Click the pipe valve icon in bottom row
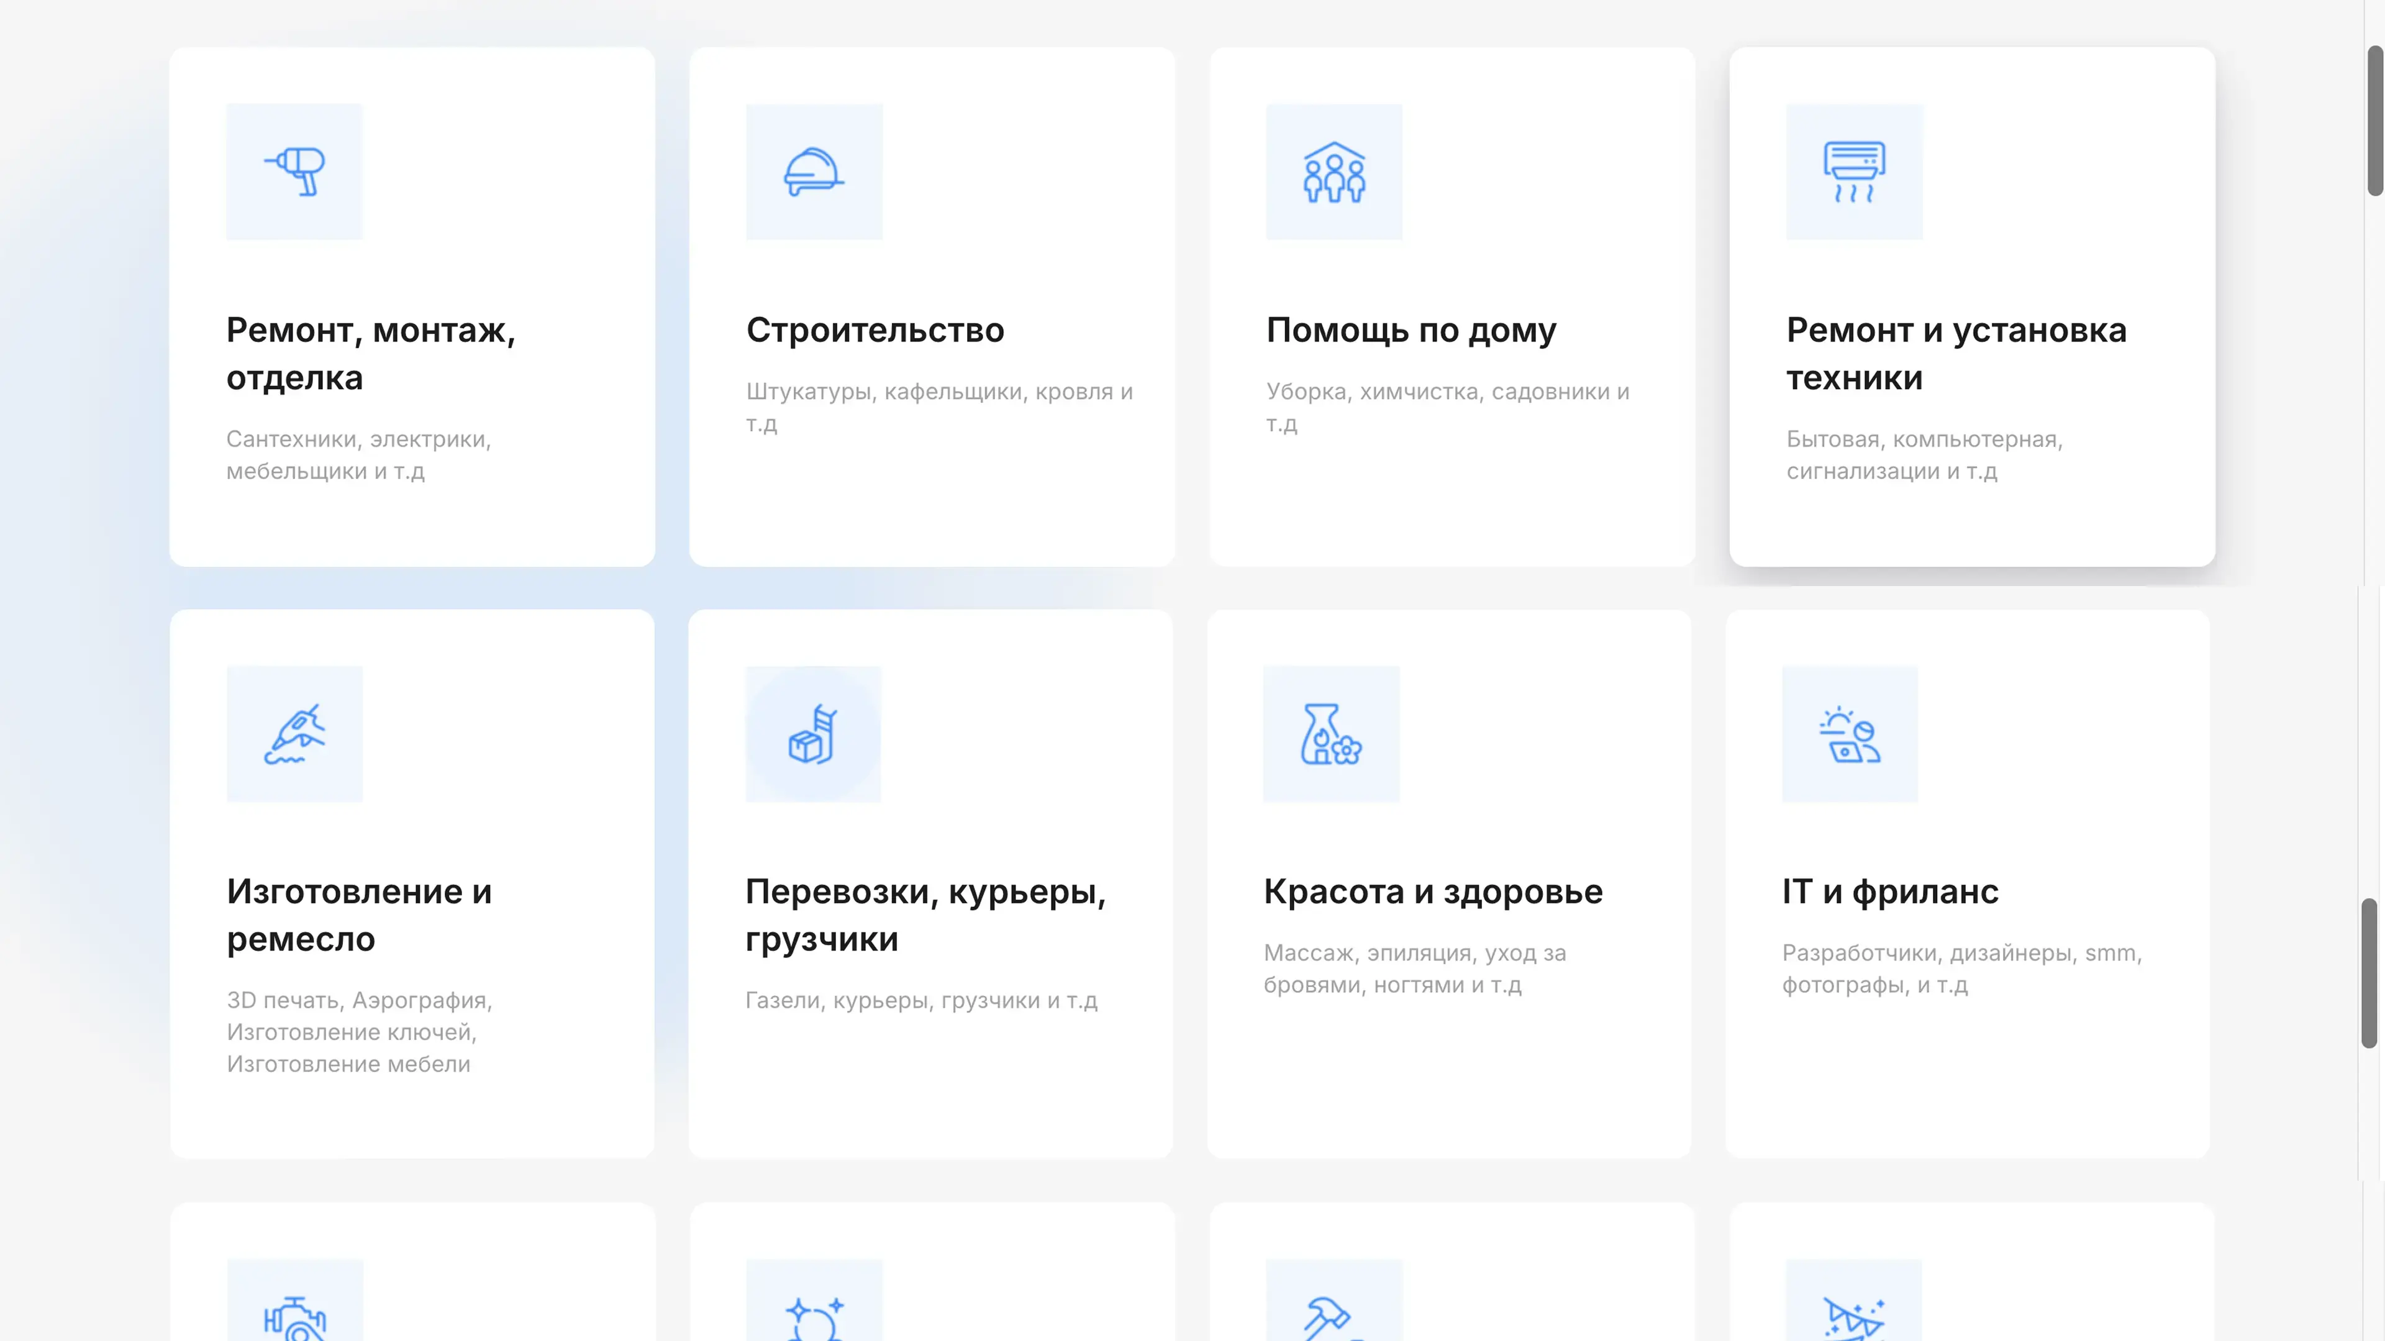 point(294,1316)
